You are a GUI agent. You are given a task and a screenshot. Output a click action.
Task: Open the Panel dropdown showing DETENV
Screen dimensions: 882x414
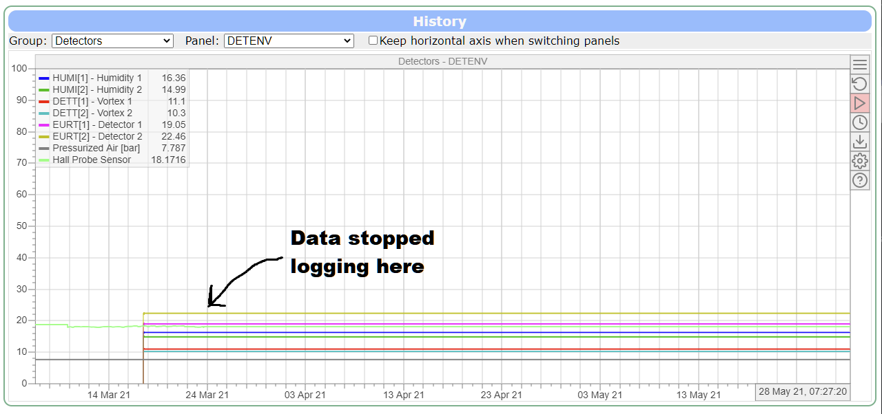pyautogui.click(x=289, y=41)
